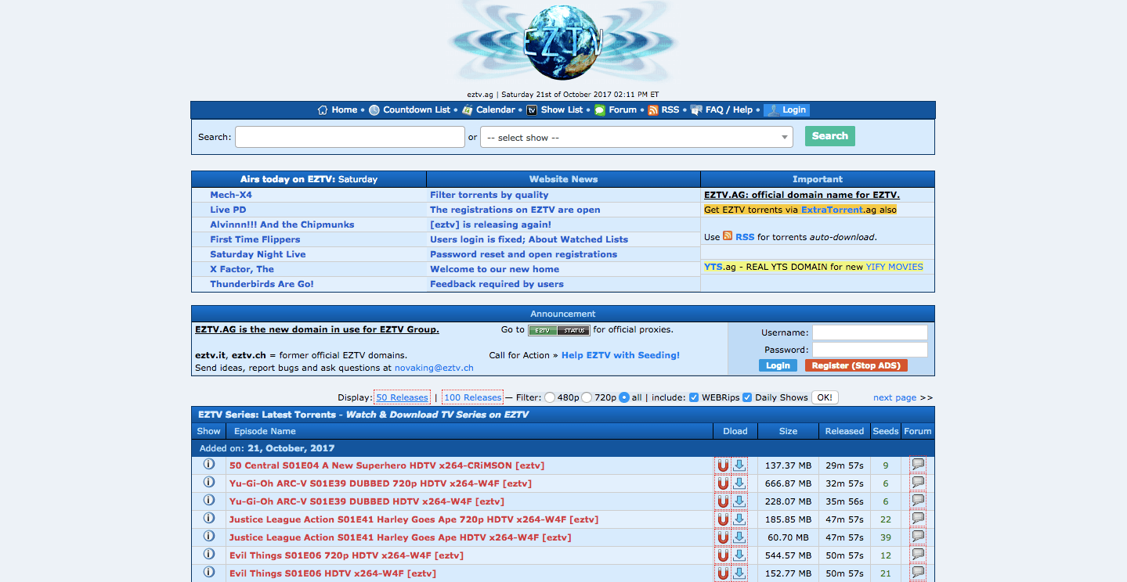This screenshot has height=582, width=1127.
Task: Click Login in the navigation bar
Action: (786, 110)
